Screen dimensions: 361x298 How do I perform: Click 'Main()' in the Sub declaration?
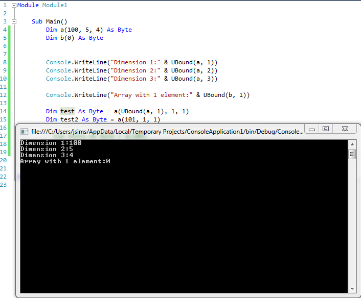(56, 21)
